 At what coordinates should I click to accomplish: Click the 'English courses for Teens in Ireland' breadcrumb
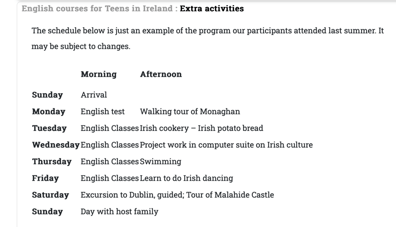[x=97, y=9]
